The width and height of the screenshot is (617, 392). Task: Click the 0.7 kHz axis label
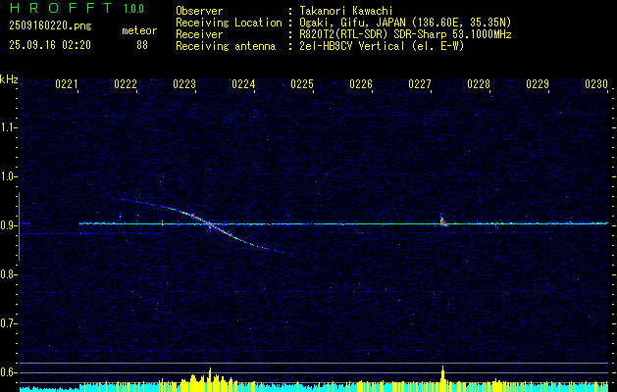(x=8, y=323)
